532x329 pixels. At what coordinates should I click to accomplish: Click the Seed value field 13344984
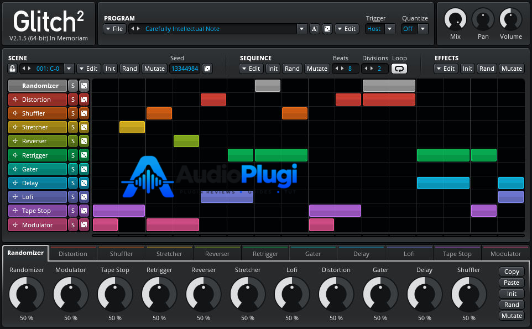click(185, 69)
